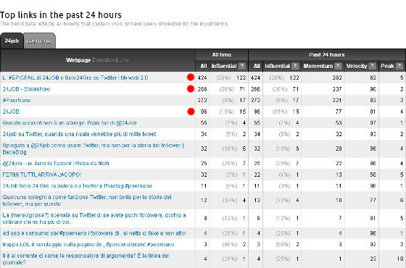Open '@24job – io Jane tu Tarzan' link

[56, 163]
